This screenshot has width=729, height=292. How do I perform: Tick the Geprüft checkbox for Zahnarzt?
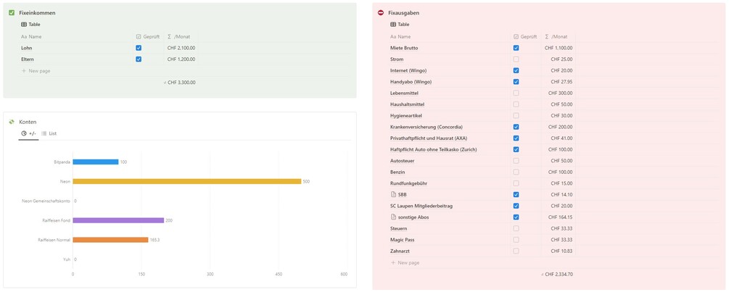click(x=516, y=251)
